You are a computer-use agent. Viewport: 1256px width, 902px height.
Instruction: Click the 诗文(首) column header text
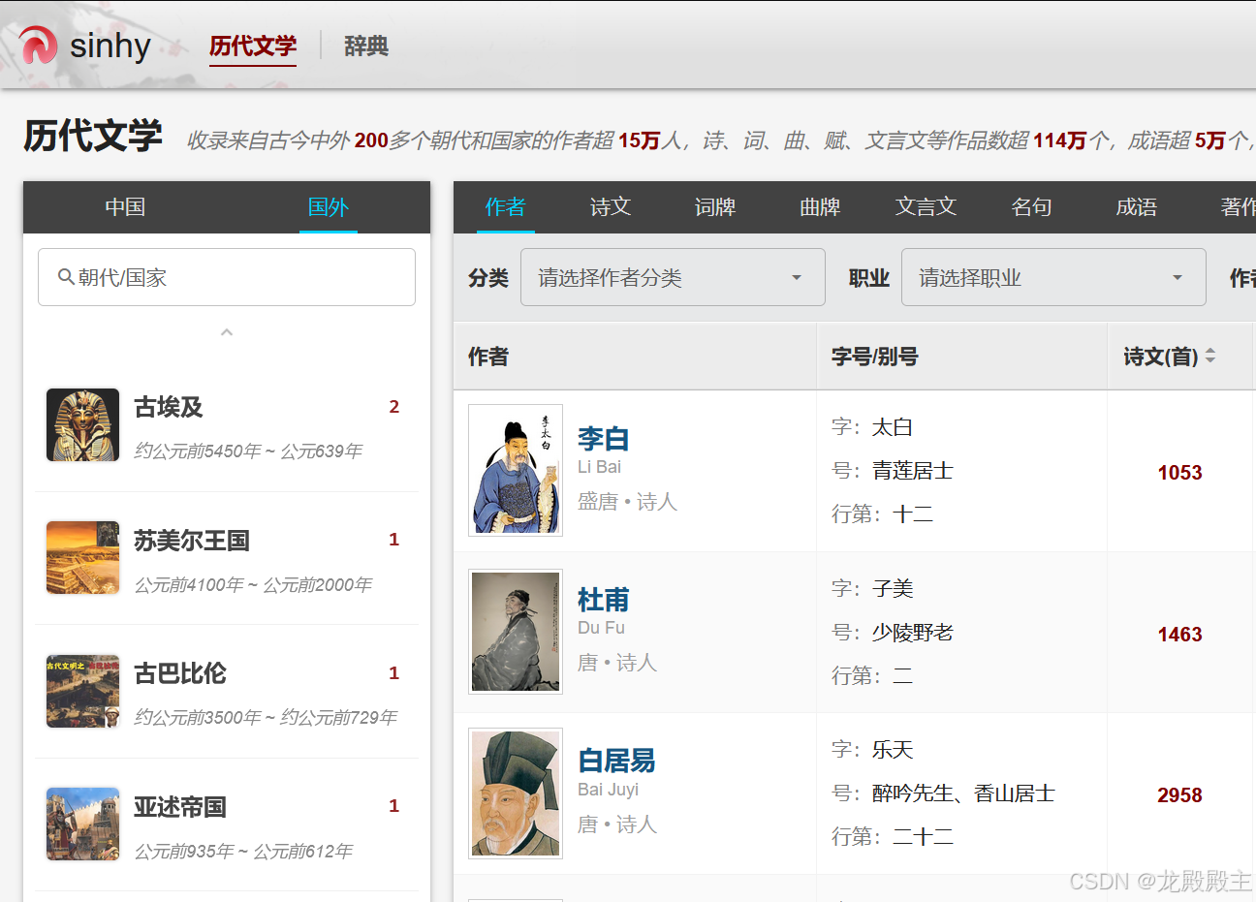pyautogui.click(x=1161, y=357)
